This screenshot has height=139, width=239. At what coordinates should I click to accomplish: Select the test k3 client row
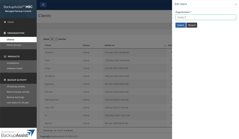[107, 123]
